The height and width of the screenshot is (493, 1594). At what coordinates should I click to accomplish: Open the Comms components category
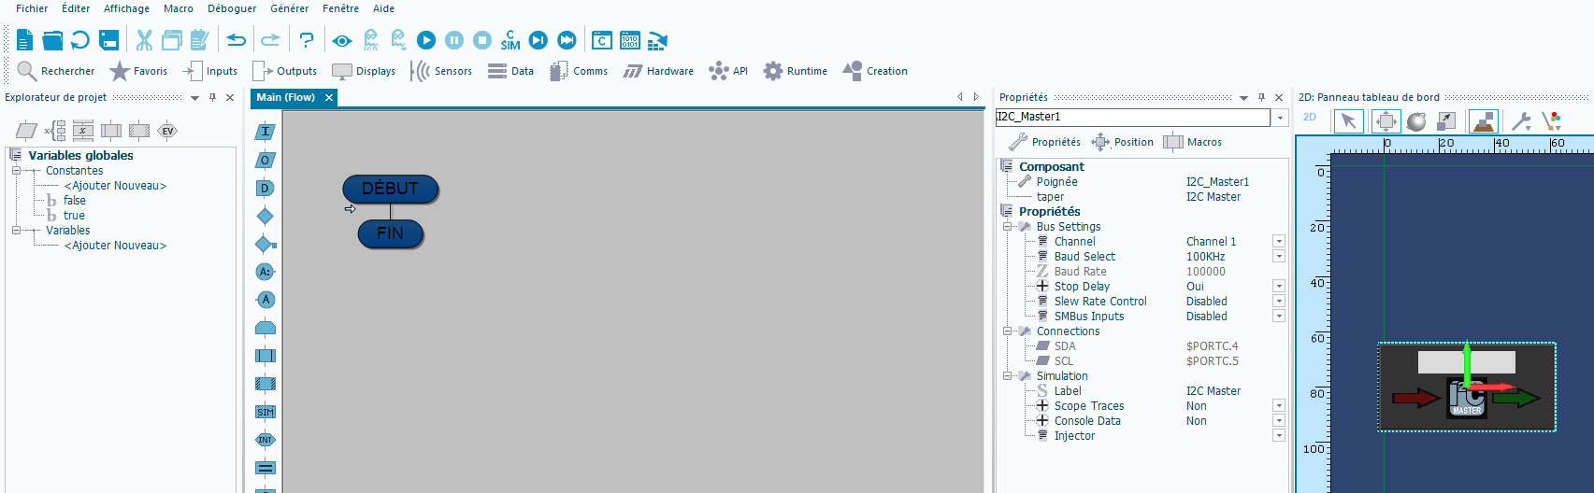tap(579, 71)
